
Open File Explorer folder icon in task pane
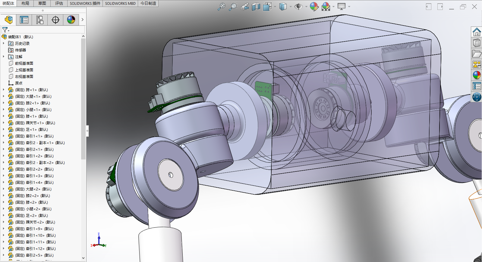[477, 54]
